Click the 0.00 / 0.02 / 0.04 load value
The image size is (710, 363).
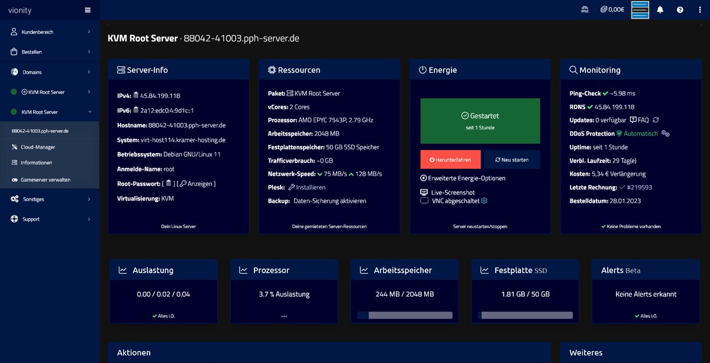point(163,294)
